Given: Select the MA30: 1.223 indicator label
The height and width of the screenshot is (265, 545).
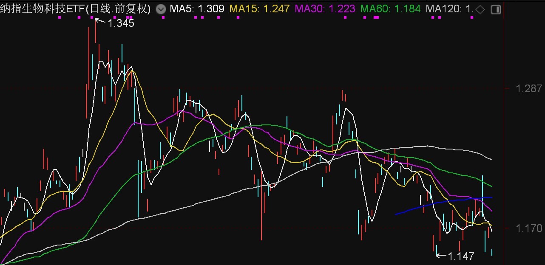Looking at the screenshot, I should (x=325, y=9).
